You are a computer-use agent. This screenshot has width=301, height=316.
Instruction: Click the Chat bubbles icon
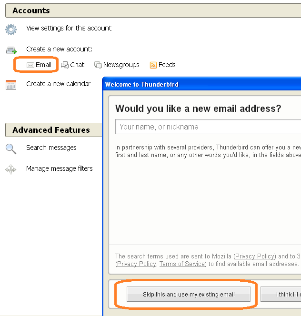(65, 65)
